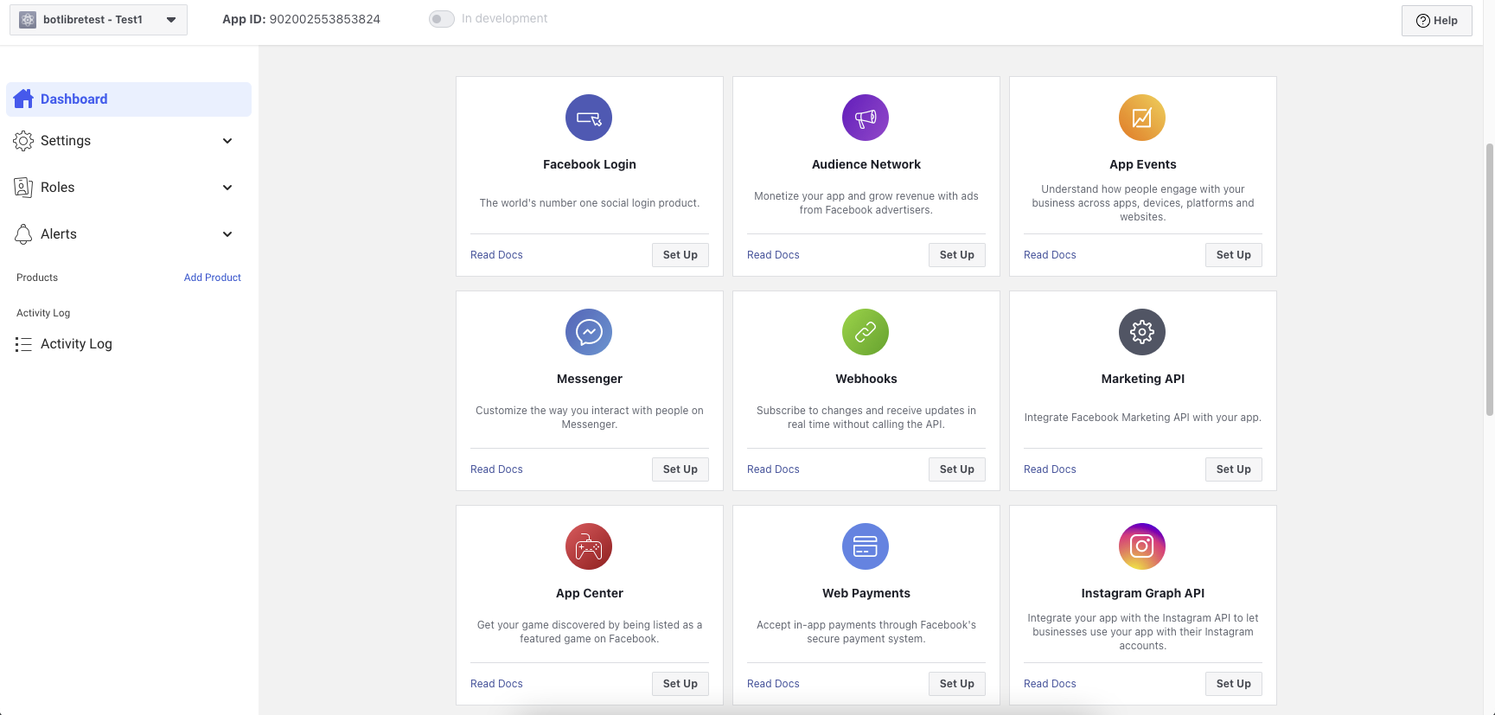Expand the Settings chevron in sidebar
The image size is (1495, 715).
(x=227, y=141)
